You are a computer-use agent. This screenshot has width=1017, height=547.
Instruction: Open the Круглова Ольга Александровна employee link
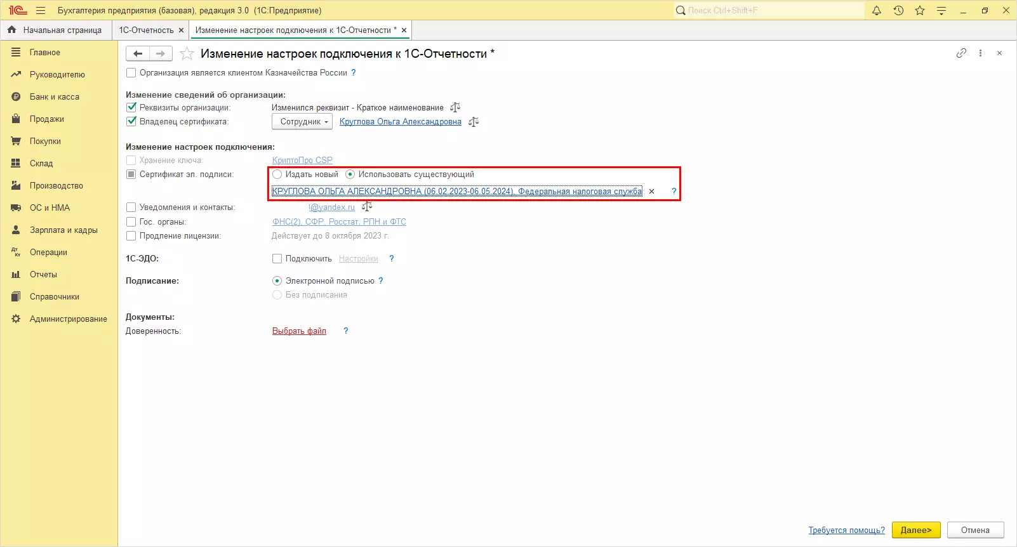[401, 121]
